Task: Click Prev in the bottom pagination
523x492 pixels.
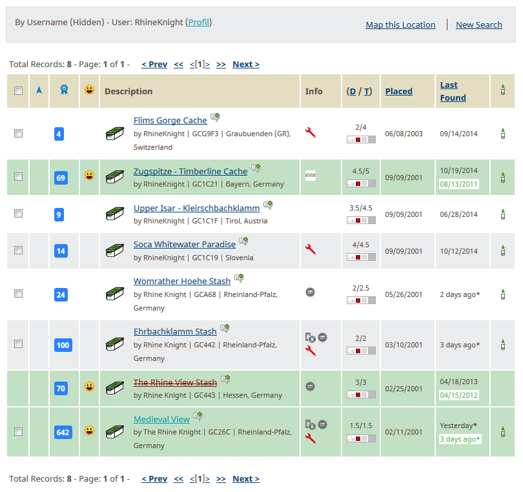Action: (x=154, y=479)
